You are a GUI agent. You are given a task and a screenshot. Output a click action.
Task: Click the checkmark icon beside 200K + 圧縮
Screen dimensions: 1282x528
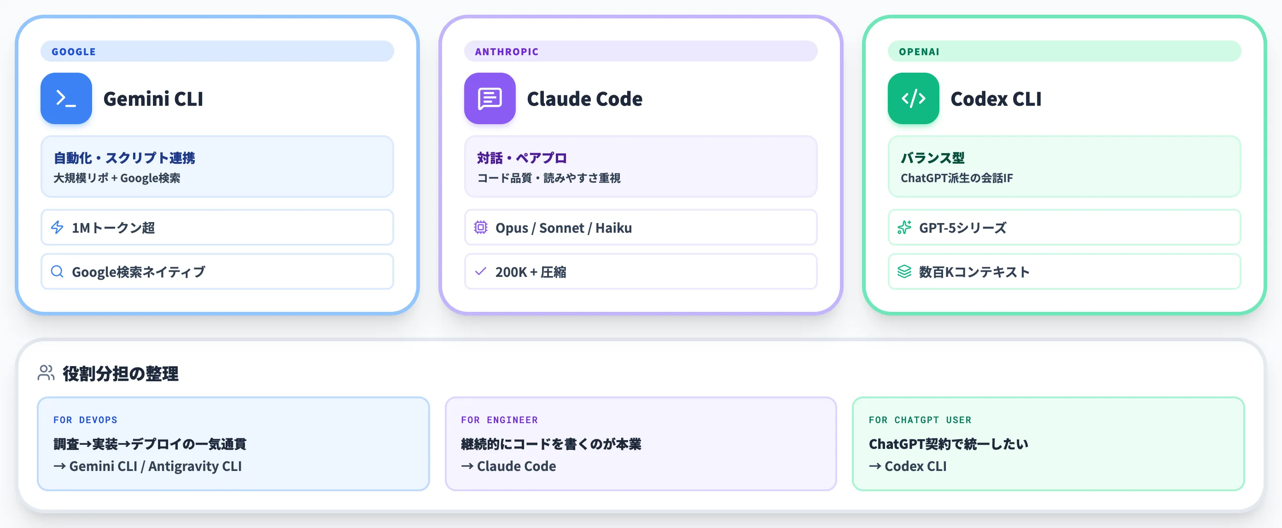[x=481, y=271]
